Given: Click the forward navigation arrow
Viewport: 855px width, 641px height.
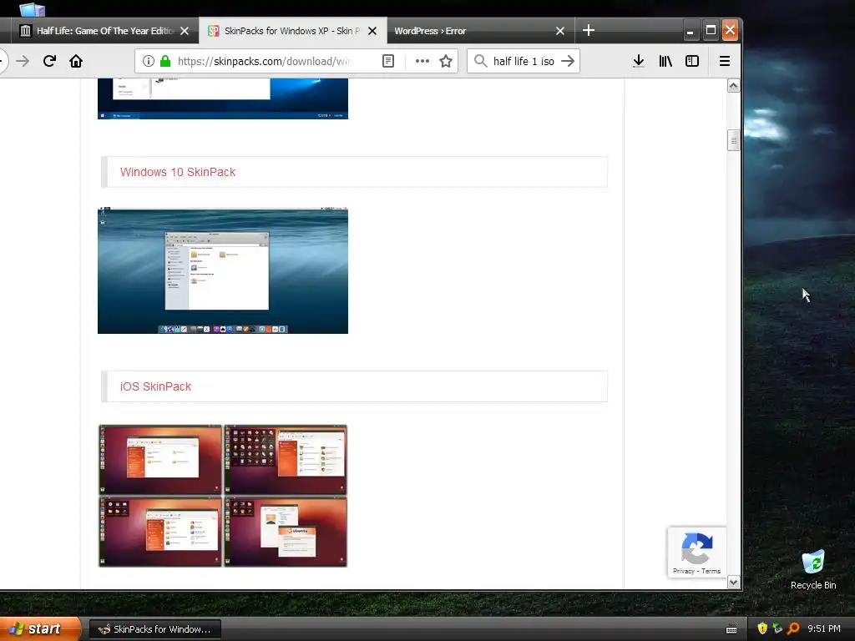Looking at the screenshot, I should (23, 61).
